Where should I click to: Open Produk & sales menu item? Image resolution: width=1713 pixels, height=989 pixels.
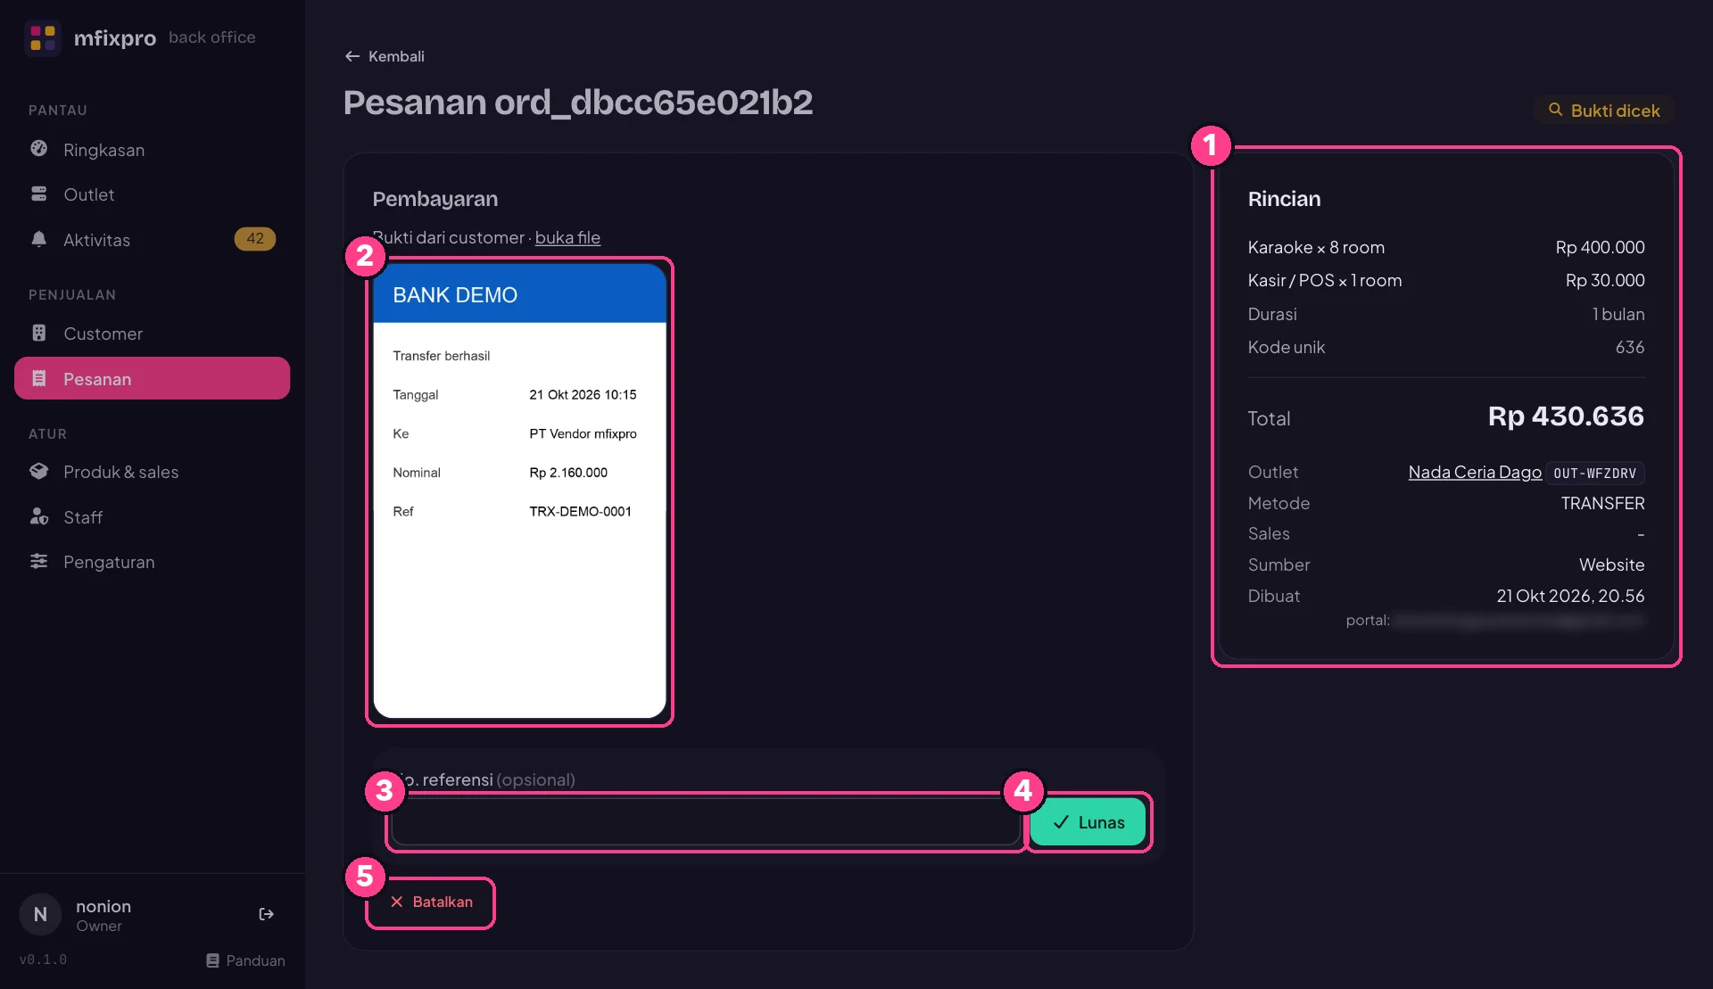coord(152,471)
